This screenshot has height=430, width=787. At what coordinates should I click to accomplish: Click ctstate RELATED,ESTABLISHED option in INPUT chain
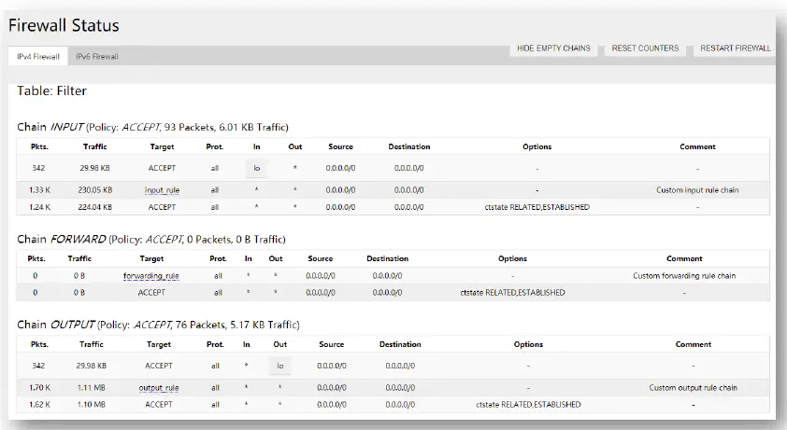pos(537,207)
